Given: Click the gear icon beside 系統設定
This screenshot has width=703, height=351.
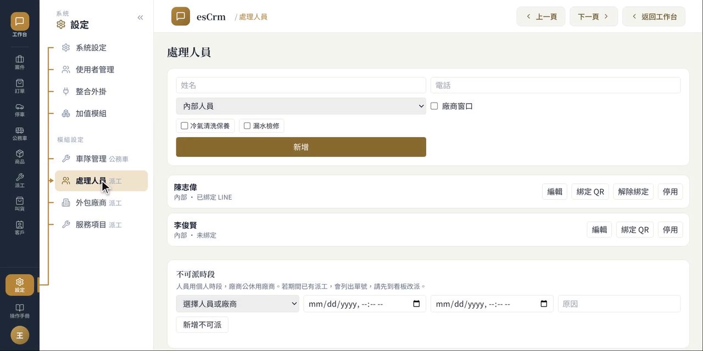Looking at the screenshot, I should [x=66, y=48].
